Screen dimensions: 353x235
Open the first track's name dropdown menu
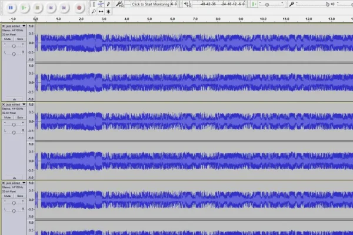pos(24,26)
